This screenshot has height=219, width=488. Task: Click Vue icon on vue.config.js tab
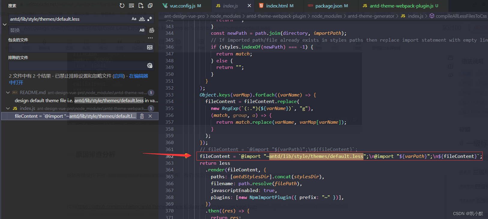pos(165,6)
